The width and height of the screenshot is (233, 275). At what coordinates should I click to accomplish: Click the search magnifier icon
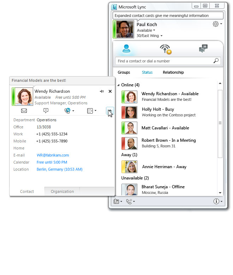coord(216,61)
